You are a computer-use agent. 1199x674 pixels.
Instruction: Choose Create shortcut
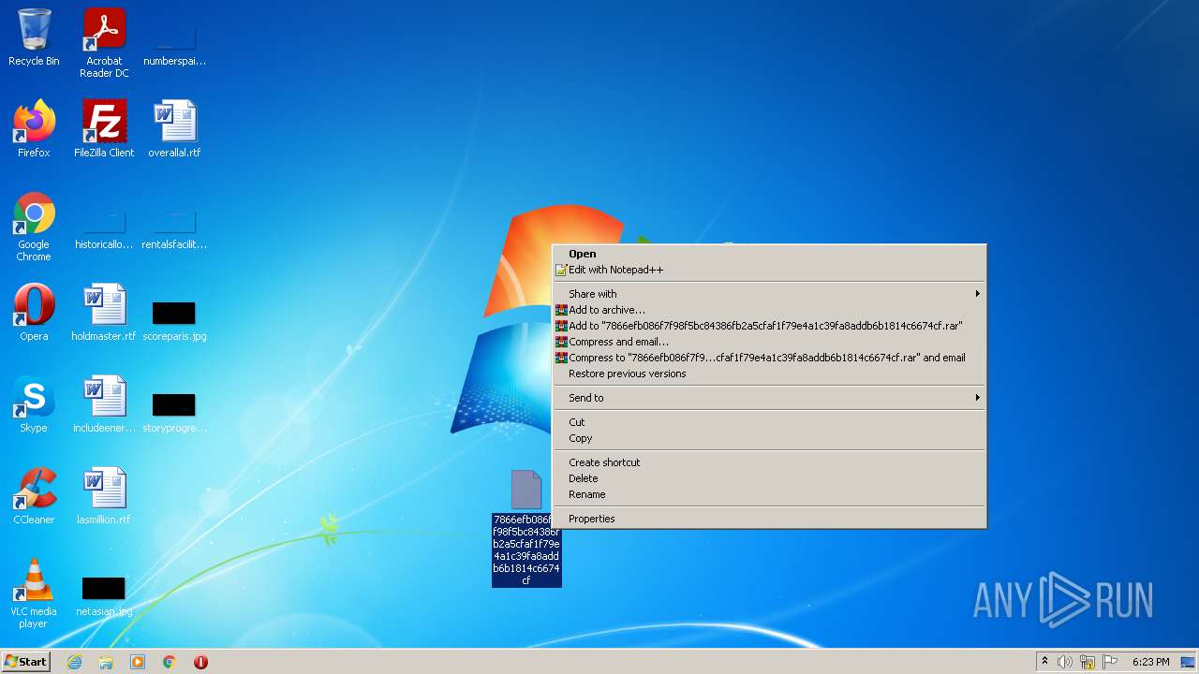769,462
